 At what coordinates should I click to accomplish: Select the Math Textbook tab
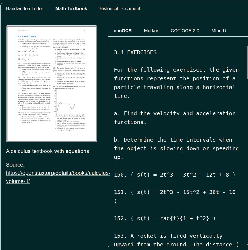click(71, 8)
